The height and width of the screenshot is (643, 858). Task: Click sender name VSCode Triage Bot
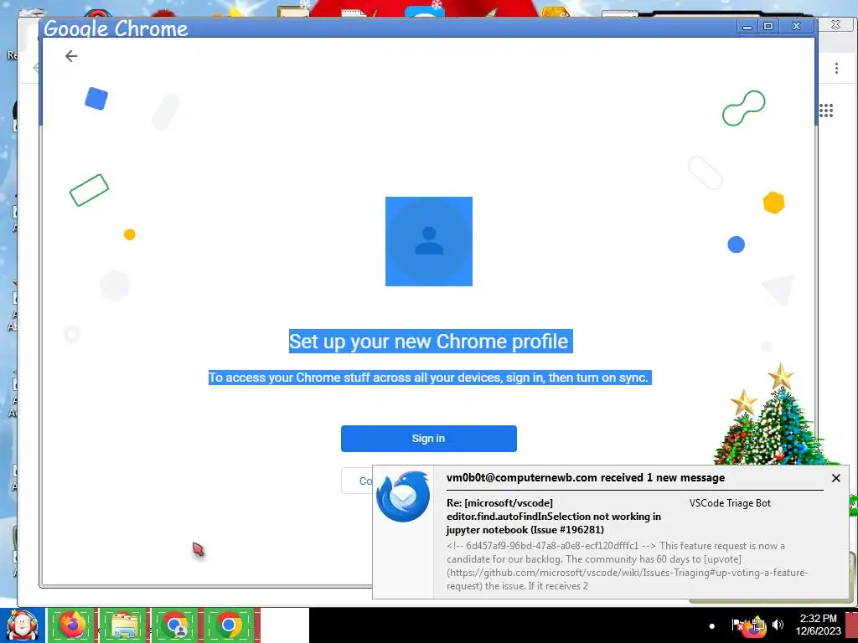point(730,503)
